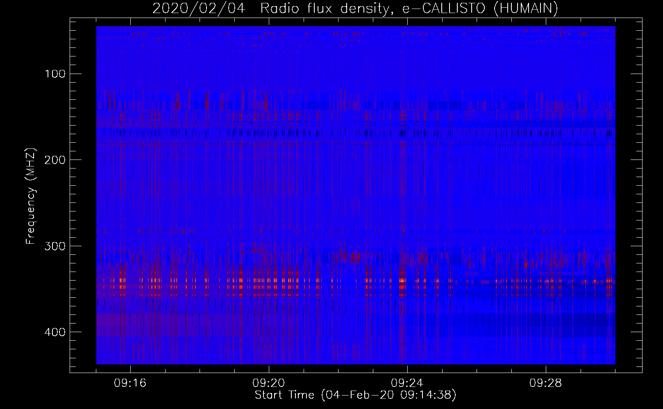The image size is (663, 409).
Task: Click the "09:20" time tick label
Action: 269,383
